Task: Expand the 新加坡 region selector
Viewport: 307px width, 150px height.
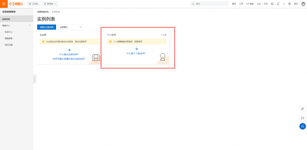Action: tap(50, 4)
